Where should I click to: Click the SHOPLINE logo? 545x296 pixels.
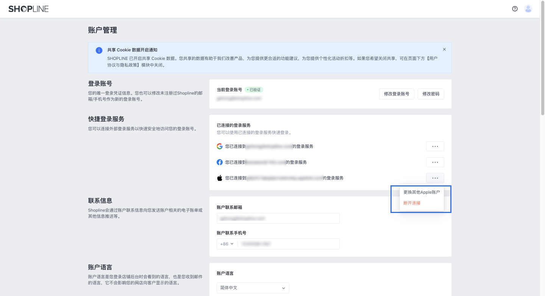click(x=28, y=8)
